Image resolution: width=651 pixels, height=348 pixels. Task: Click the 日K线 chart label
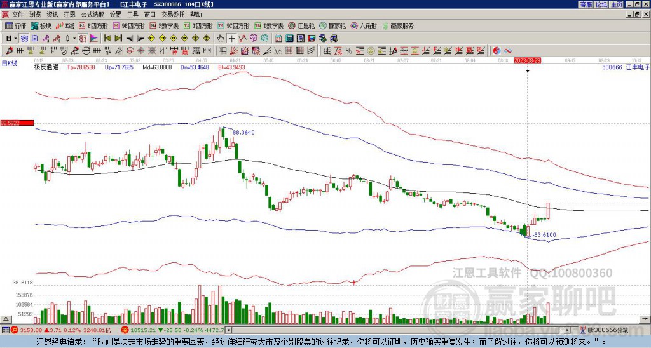pyautogui.click(x=10, y=63)
